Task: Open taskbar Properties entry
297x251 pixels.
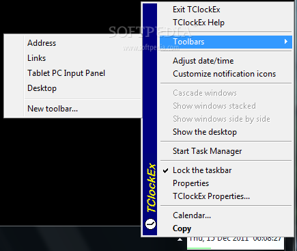Action: [225, 183]
